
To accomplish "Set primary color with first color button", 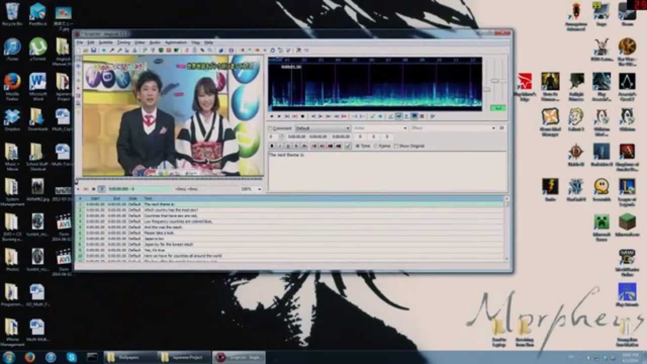I will (x=313, y=146).
